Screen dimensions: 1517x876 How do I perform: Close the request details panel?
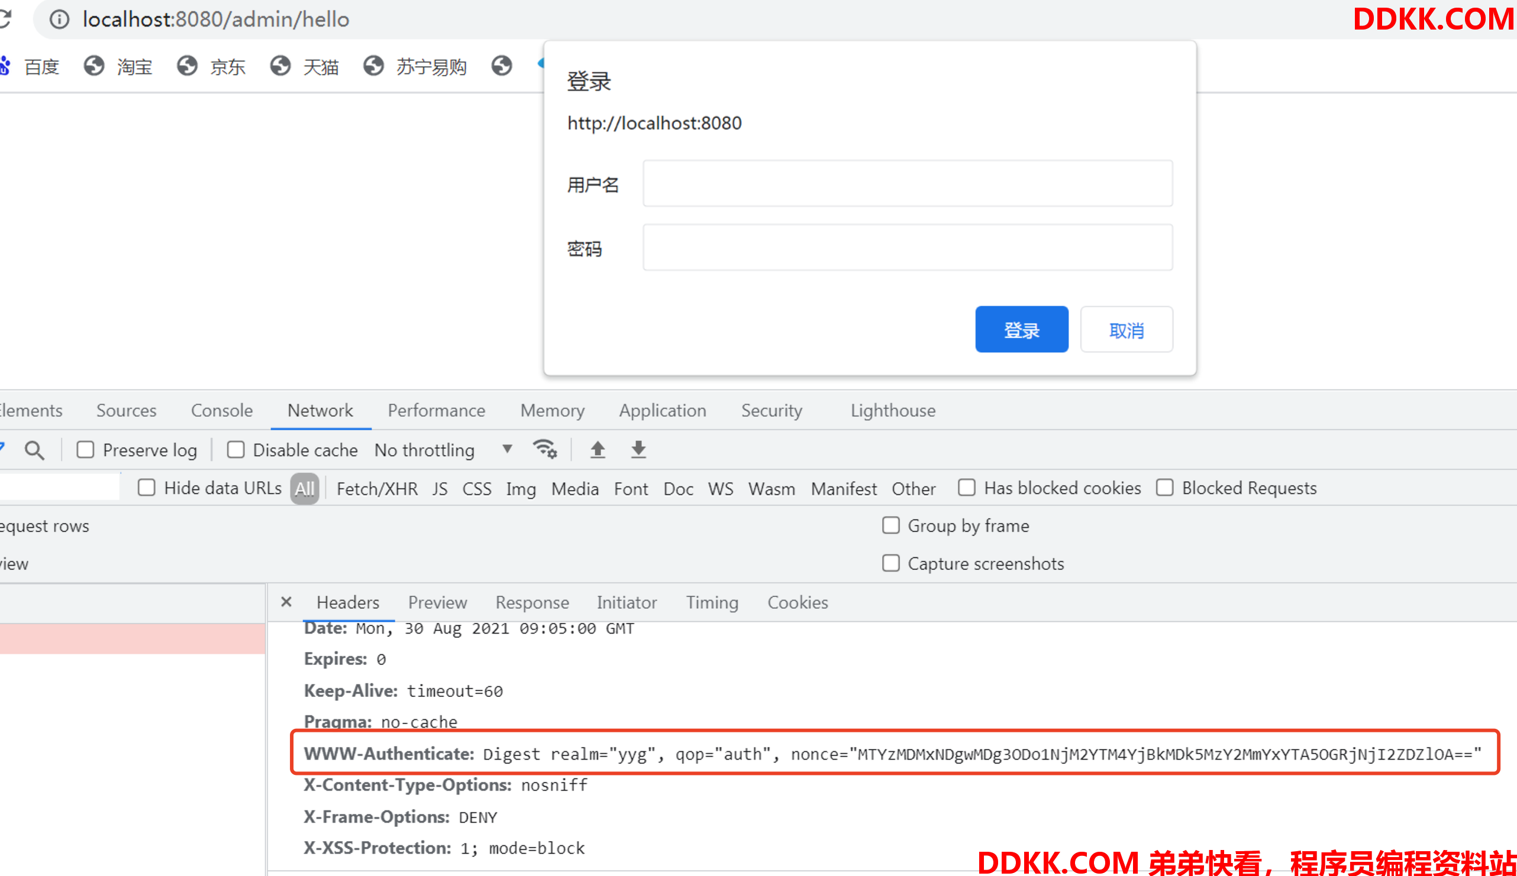point(286,602)
